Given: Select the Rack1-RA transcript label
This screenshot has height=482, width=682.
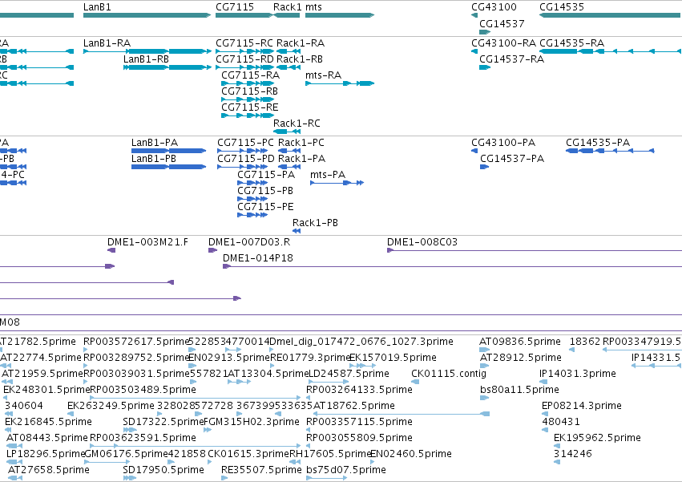Looking at the screenshot, I should [x=301, y=43].
